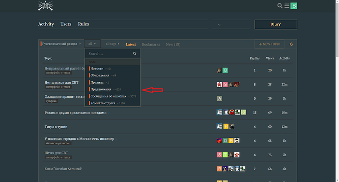This screenshot has width=339, height=182.
Task: Open green S avatar in Режим с двумя row
Action: 243,112
